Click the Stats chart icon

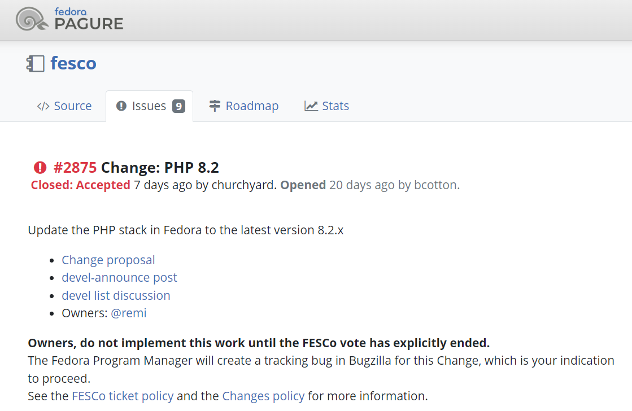pyautogui.click(x=311, y=106)
